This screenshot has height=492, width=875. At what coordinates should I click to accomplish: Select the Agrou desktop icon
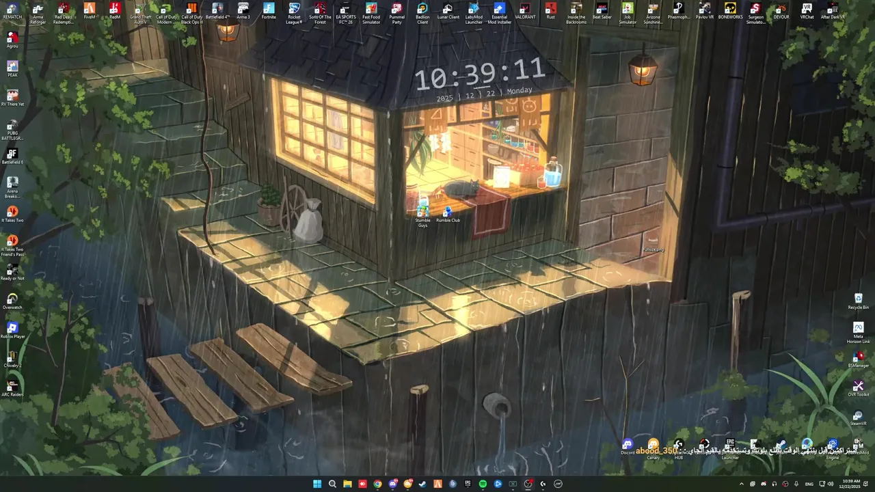coord(12,40)
